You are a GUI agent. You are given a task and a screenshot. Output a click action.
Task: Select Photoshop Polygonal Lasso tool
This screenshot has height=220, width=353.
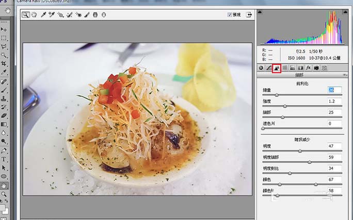click(4, 47)
